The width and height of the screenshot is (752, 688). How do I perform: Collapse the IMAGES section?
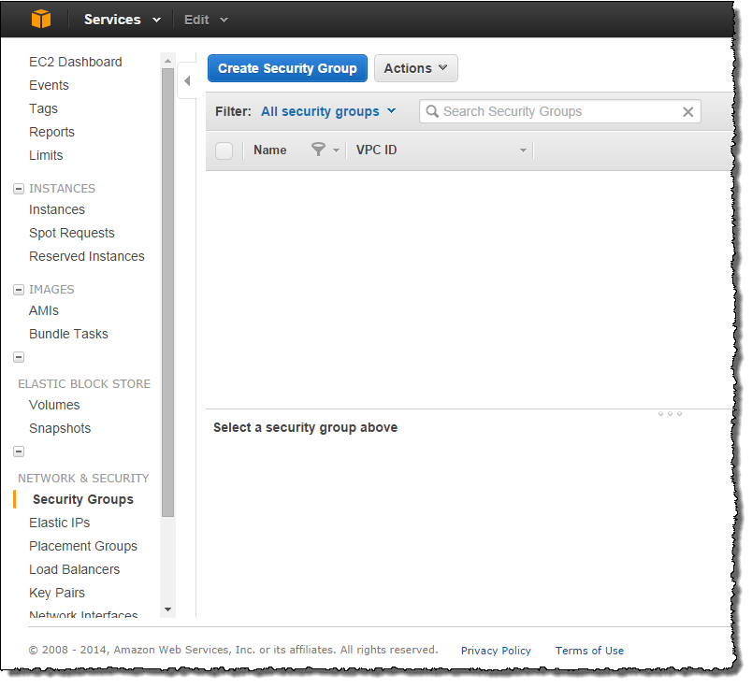tap(19, 290)
